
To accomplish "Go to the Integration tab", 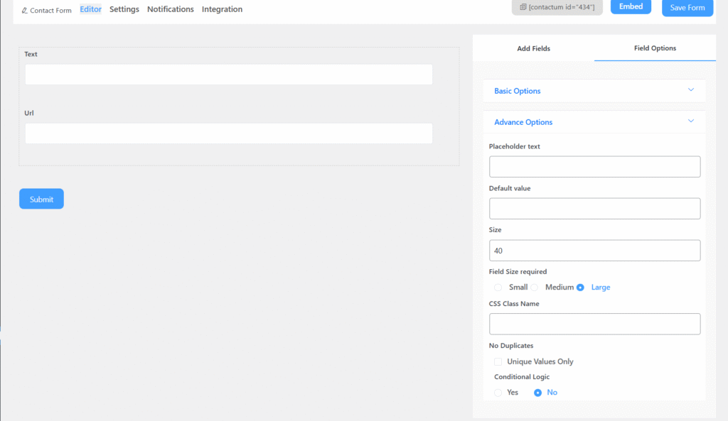I will pos(222,9).
